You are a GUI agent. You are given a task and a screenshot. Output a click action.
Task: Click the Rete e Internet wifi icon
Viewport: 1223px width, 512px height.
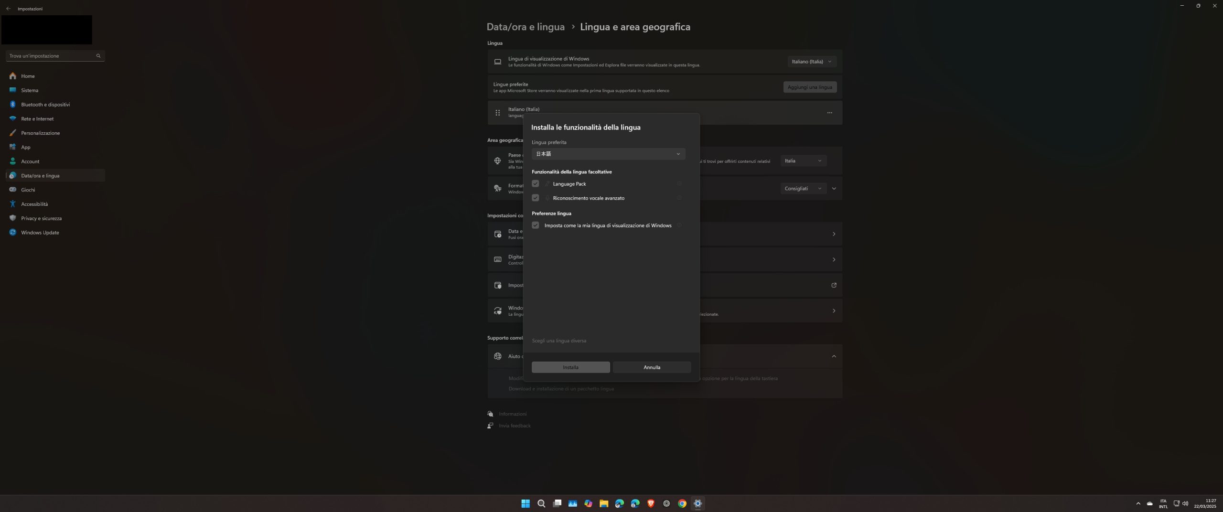pos(13,119)
